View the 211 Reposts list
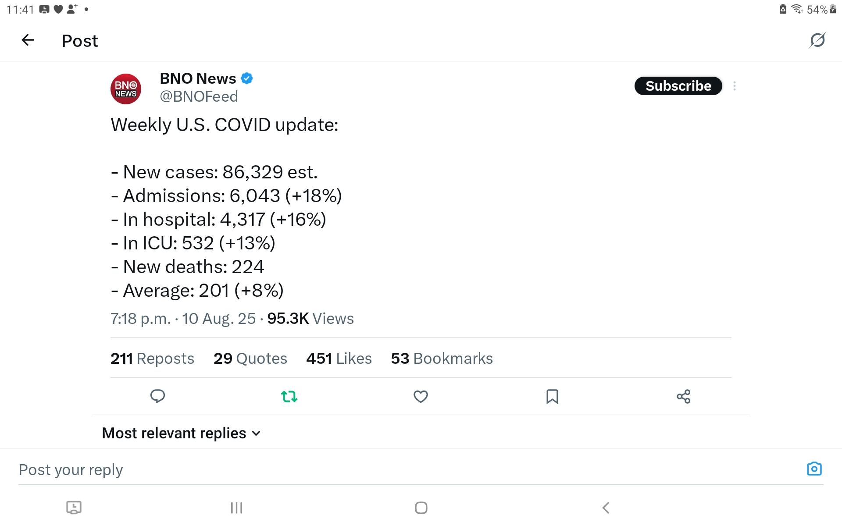 coord(152,358)
